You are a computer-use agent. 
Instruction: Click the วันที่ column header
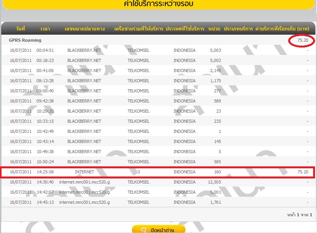(x=21, y=29)
